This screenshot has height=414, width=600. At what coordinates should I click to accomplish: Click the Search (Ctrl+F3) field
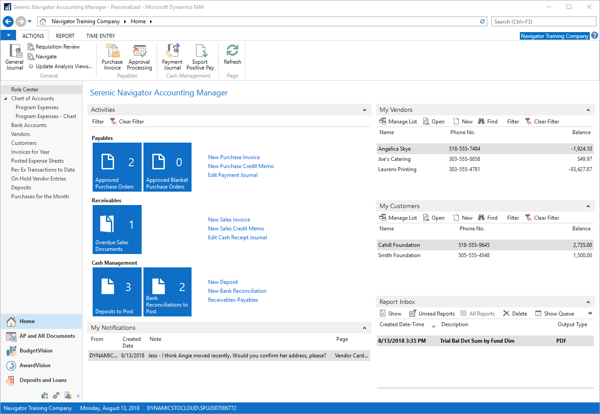[x=543, y=21]
